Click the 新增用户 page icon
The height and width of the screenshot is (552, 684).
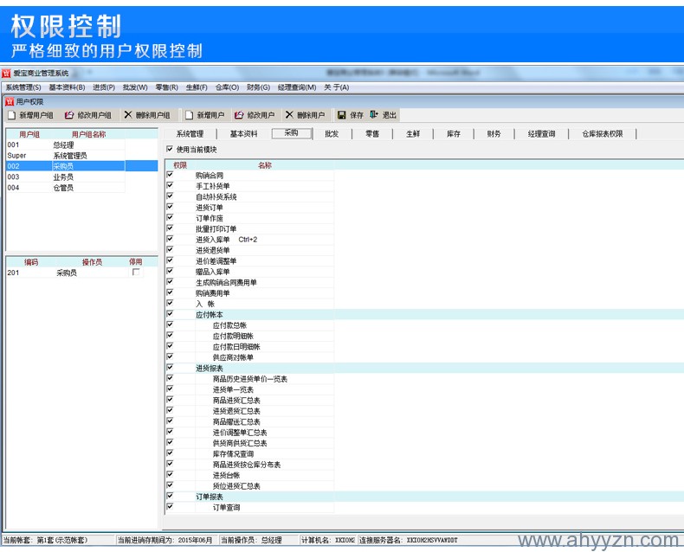pyautogui.click(x=189, y=115)
